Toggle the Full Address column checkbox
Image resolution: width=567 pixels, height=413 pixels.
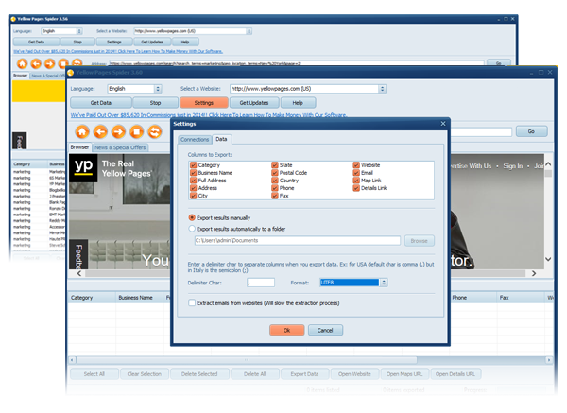193,181
